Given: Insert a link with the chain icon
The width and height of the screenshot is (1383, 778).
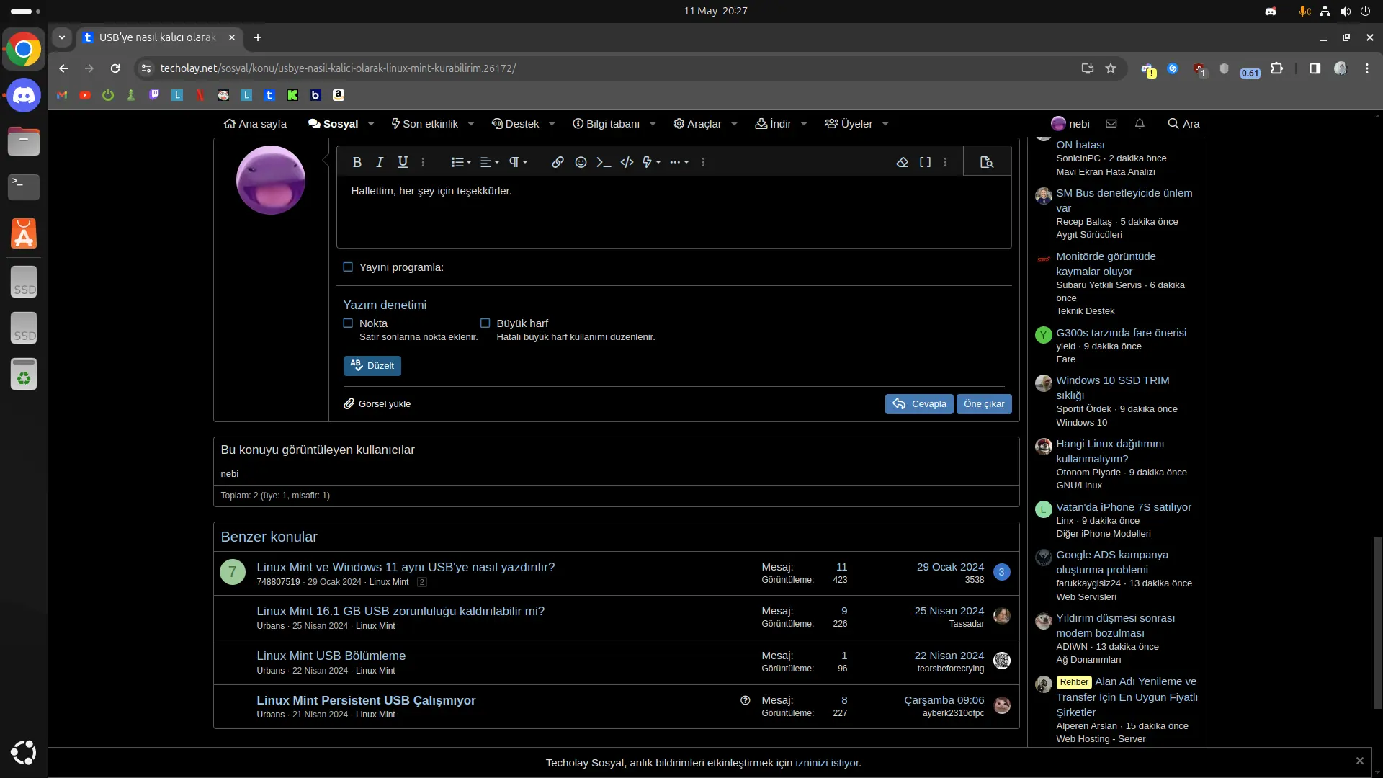Looking at the screenshot, I should point(558,163).
